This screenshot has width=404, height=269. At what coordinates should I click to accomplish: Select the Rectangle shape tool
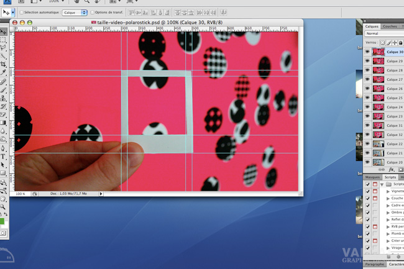click(3, 173)
